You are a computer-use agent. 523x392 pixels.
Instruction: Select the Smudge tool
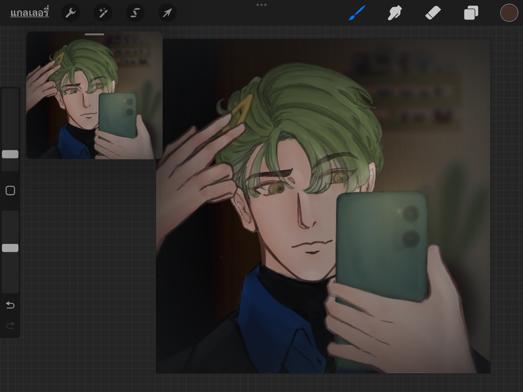tap(394, 13)
